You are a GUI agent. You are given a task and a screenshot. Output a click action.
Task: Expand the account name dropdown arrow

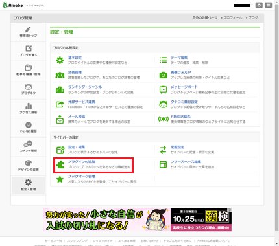[252, 5]
